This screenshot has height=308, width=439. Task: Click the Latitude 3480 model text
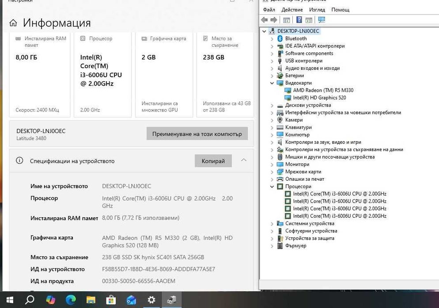point(31,138)
